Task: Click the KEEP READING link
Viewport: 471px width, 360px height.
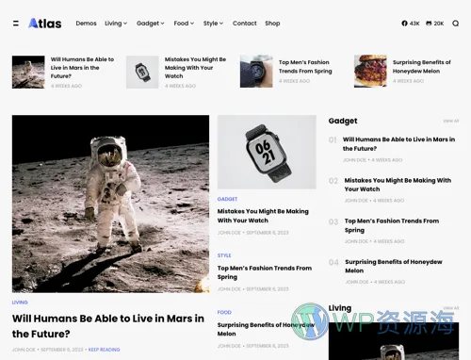Action: pyautogui.click(x=104, y=350)
